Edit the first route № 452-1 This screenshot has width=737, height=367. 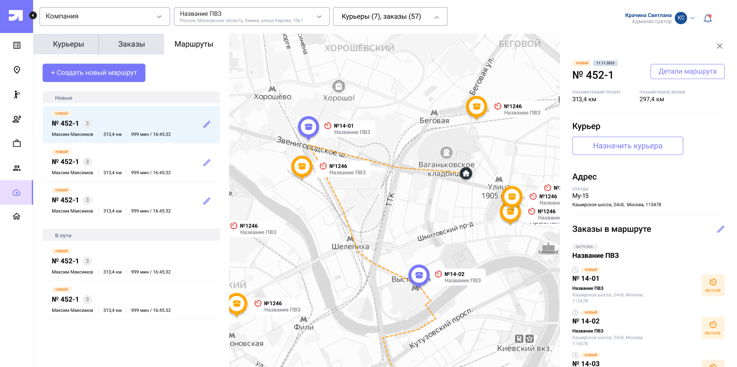tap(207, 124)
